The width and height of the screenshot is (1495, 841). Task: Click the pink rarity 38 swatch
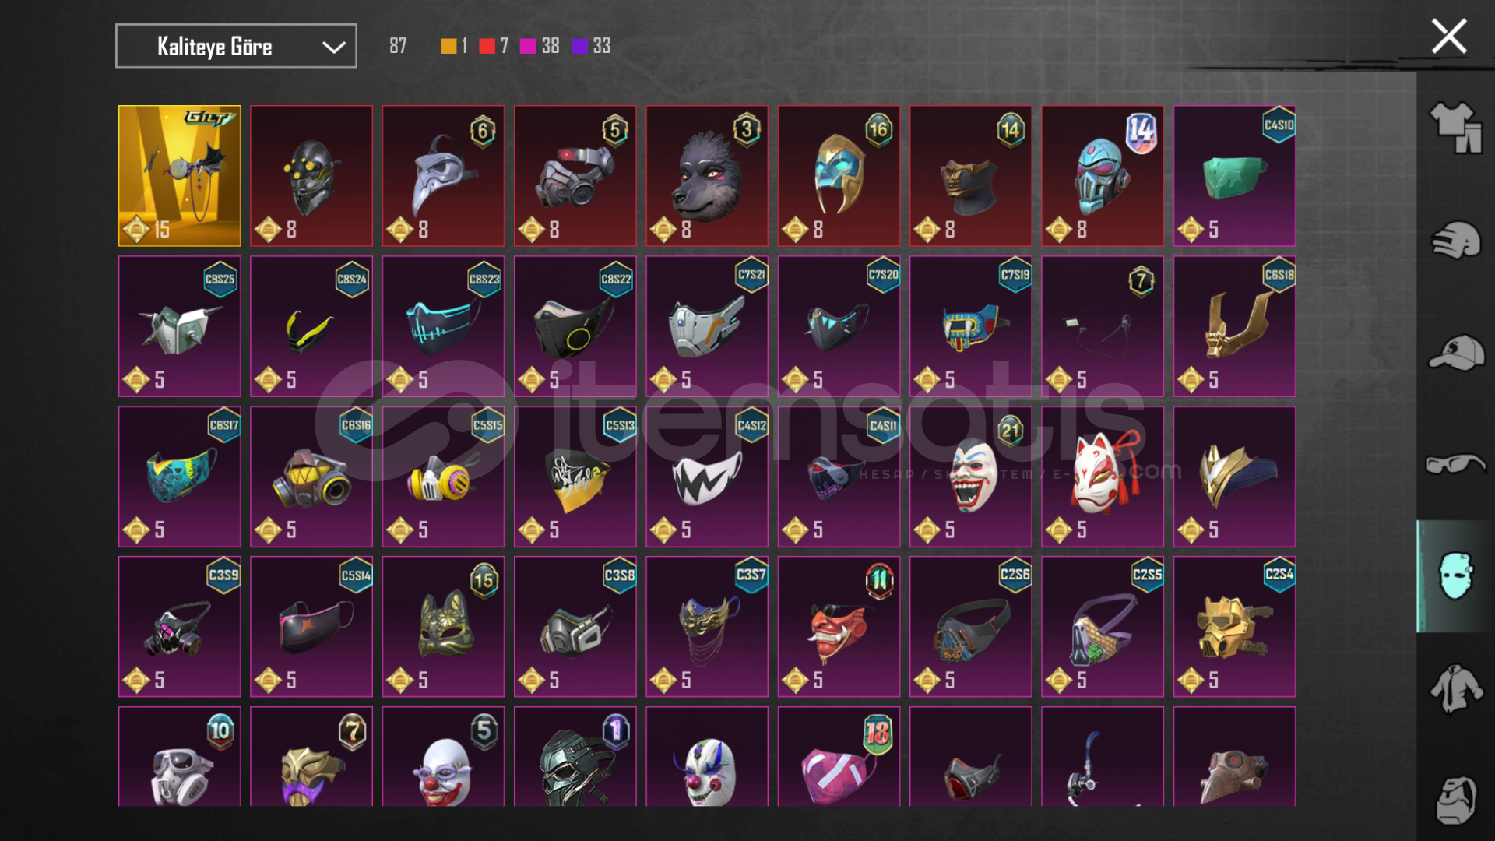pos(527,46)
